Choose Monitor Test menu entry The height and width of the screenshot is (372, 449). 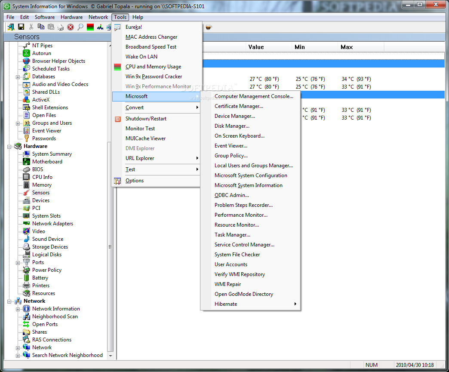(x=156, y=129)
